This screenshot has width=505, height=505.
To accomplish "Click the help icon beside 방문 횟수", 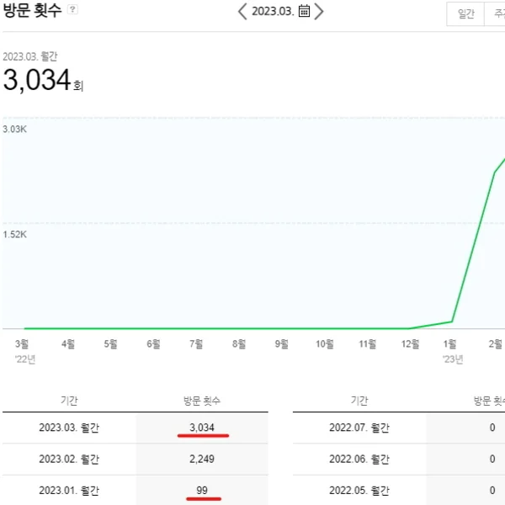I will pos(73,10).
